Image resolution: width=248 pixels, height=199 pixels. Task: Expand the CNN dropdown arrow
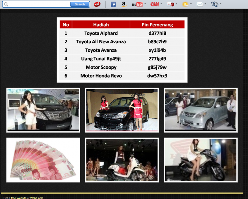pyautogui.click(x=161, y=4)
